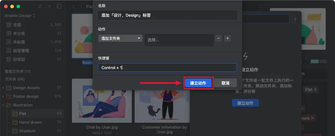Open the 未标签 untagged section
This screenshot has width=335, height=136.
coord(33,42)
